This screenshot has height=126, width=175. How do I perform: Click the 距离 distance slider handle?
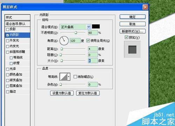coord(62,49)
